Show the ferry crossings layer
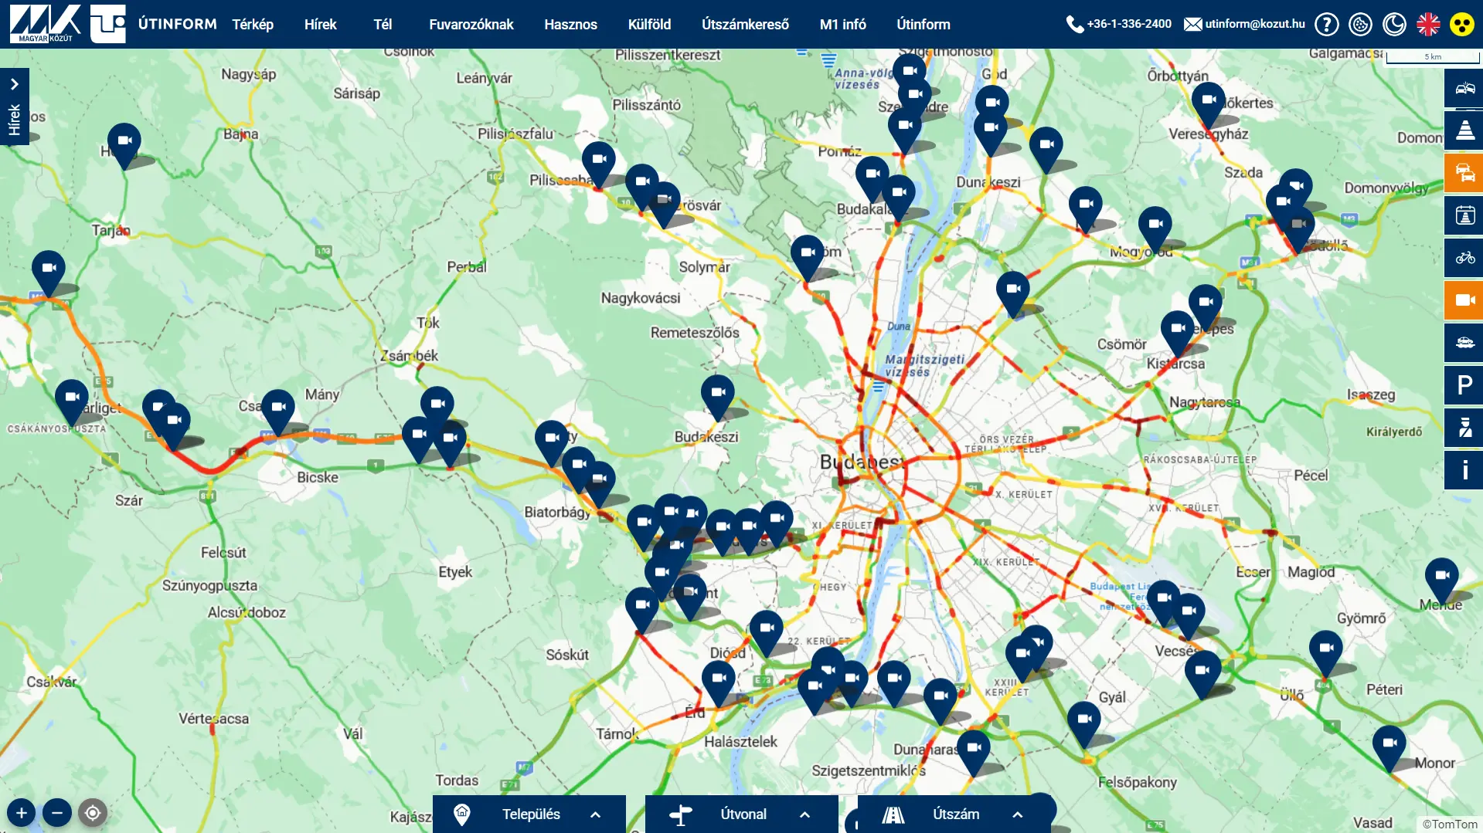The image size is (1483, 833). (x=1464, y=343)
